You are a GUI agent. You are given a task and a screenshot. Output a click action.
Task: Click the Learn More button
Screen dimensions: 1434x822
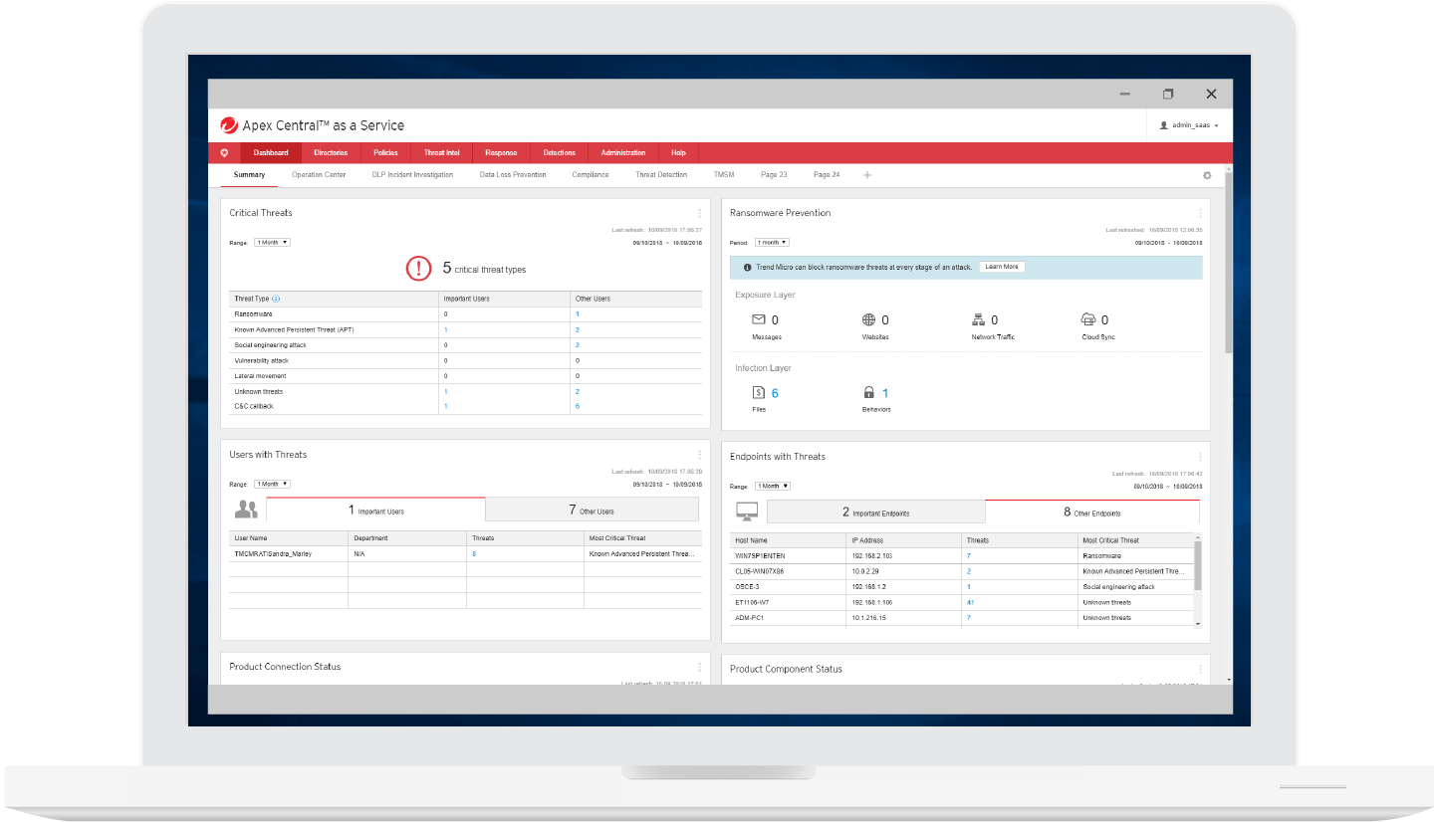coord(1002,267)
